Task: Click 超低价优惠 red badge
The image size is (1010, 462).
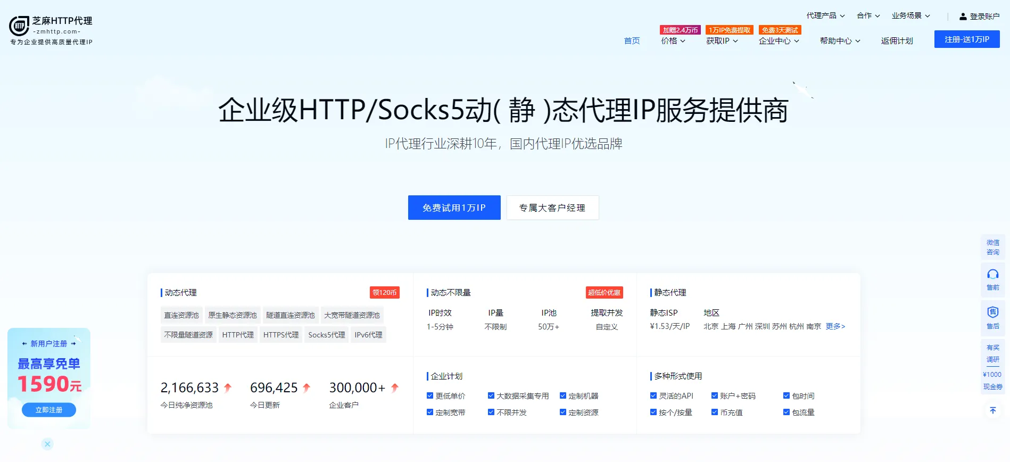Action: [604, 292]
